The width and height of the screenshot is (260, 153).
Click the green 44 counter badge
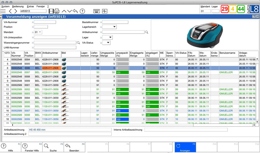[241, 9]
